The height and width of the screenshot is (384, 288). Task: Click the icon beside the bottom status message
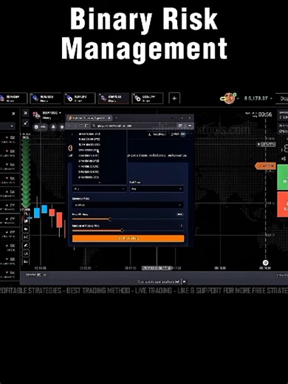(x=184, y=281)
